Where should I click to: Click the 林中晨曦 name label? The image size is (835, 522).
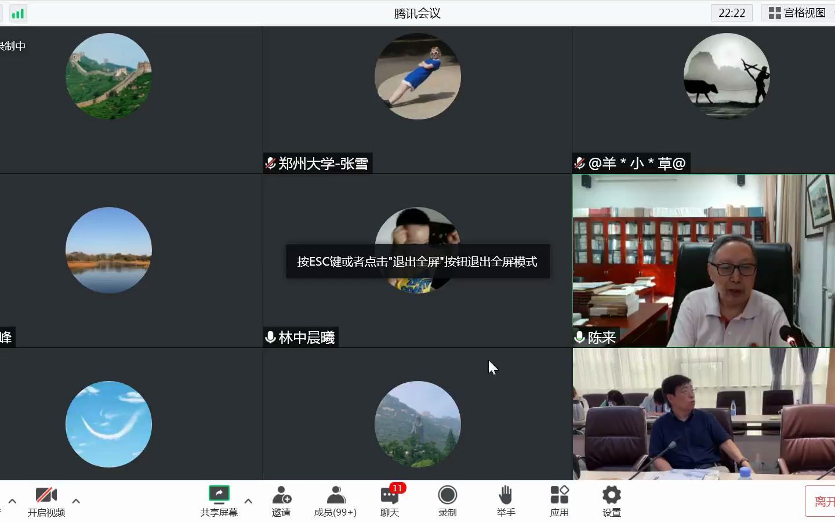[x=307, y=338]
